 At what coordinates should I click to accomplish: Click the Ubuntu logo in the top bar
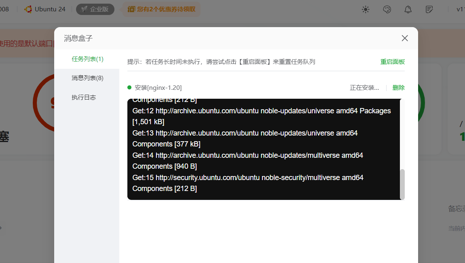click(28, 9)
